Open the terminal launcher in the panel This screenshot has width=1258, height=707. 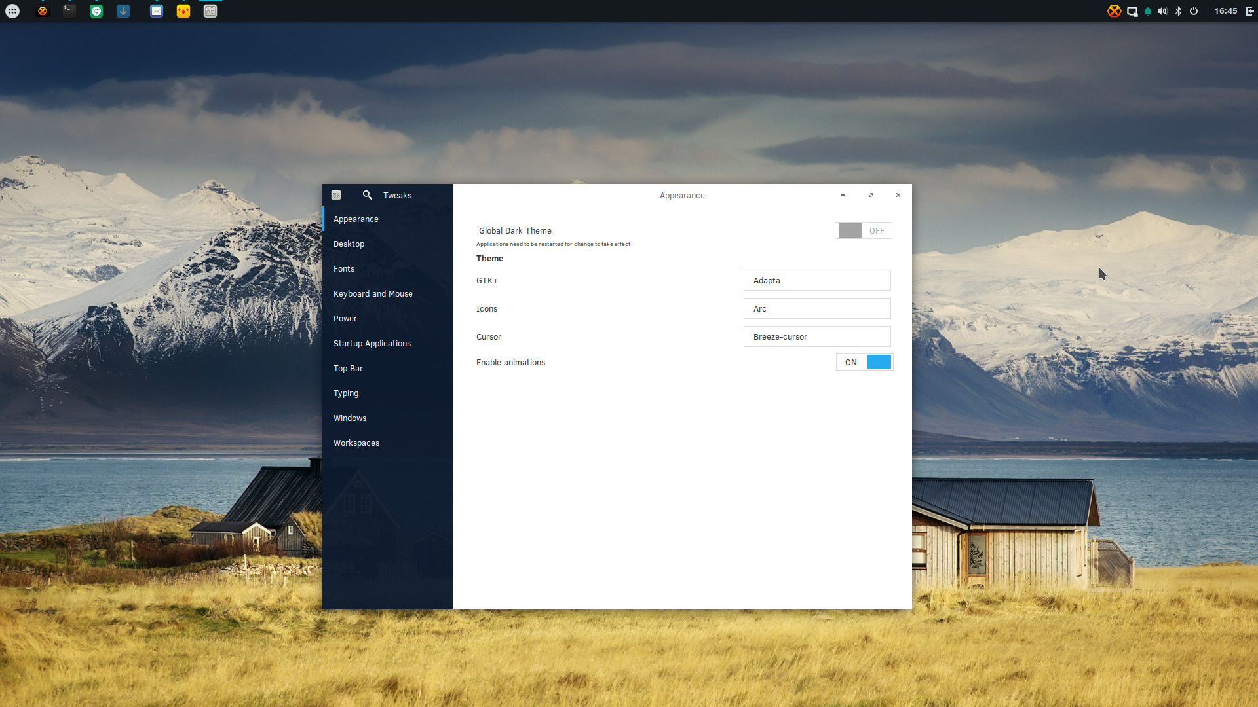pyautogui.click(x=69, y=11)
